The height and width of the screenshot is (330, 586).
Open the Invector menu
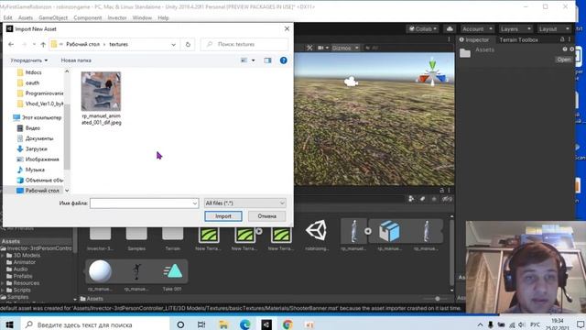117,17
